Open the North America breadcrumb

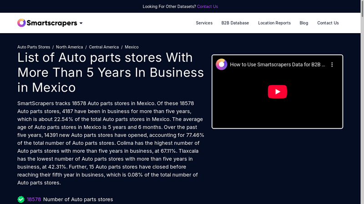click(70, 47)
